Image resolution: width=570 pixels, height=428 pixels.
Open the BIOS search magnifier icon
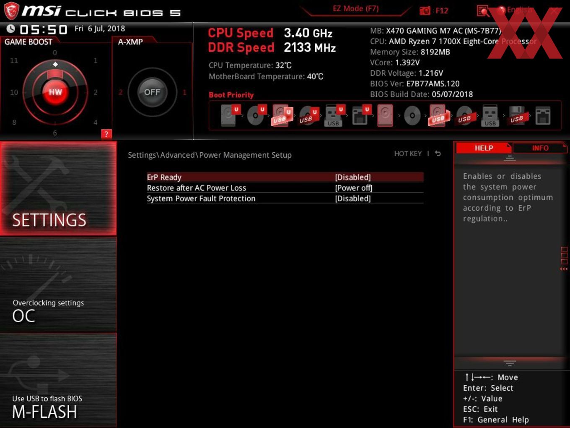coord(483,11)
